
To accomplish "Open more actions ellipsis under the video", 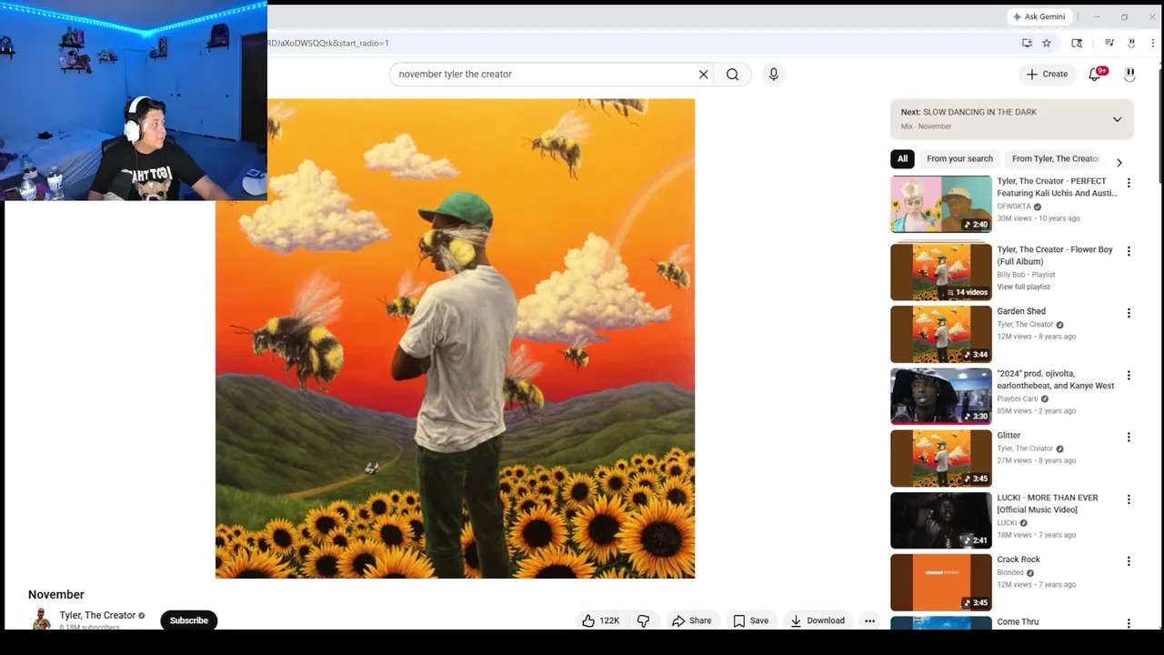I will pos(869,620).
